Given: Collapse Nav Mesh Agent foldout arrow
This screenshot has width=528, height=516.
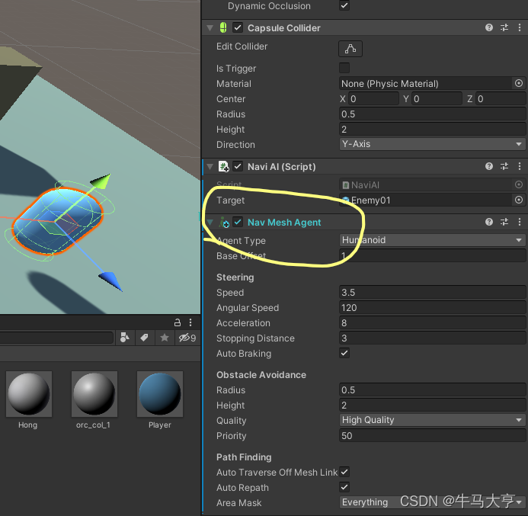Looking at the screenshot, I should 210,223.
